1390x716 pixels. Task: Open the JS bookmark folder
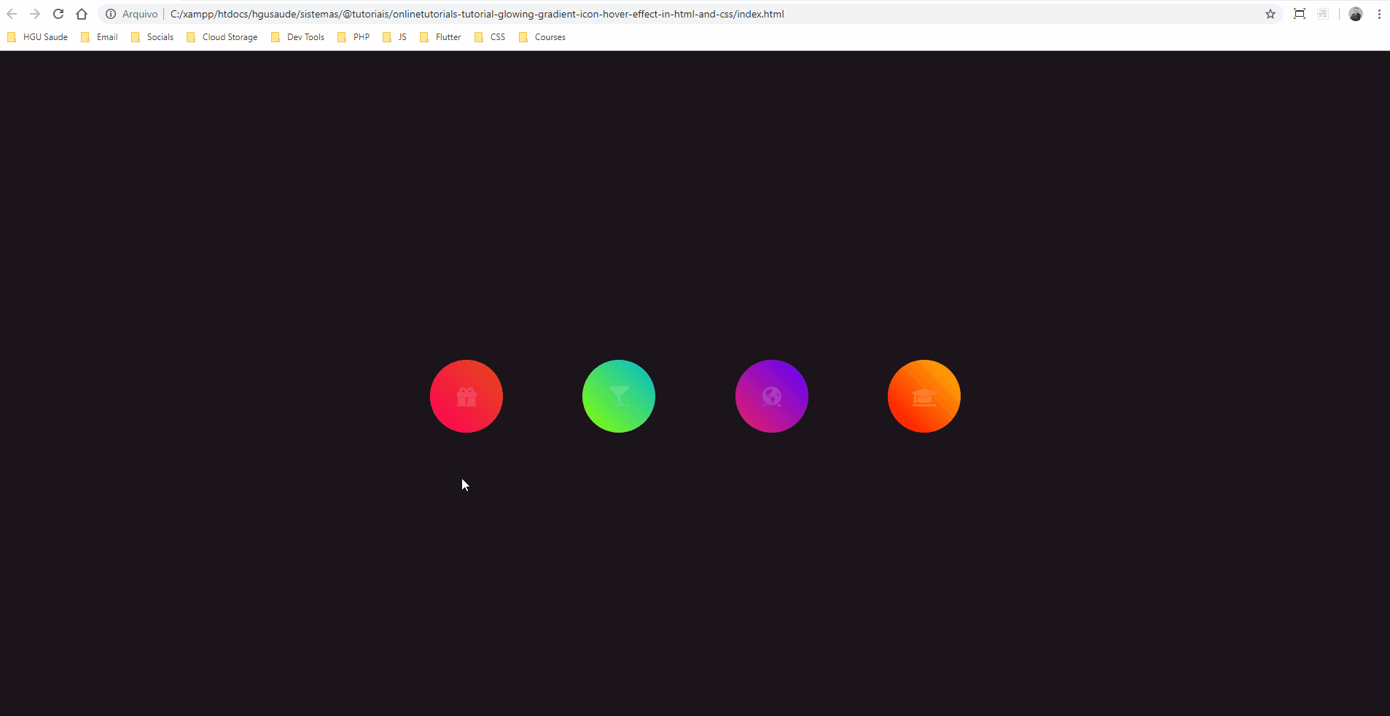[394, 37]
